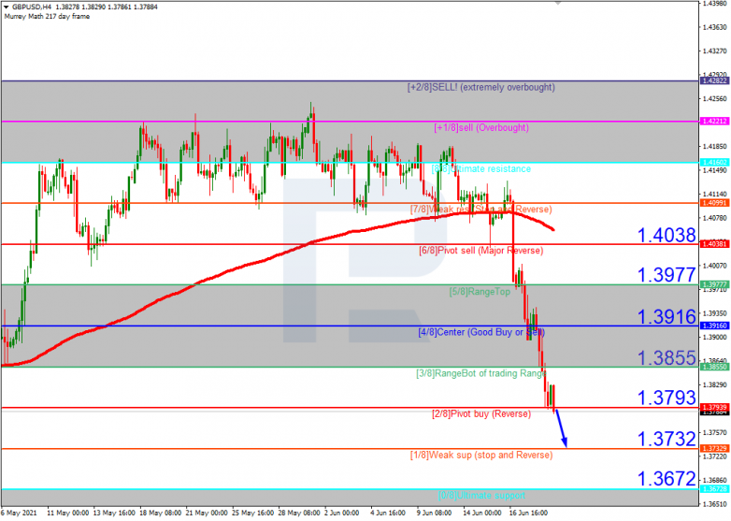The height and width of the screenshot is (521, 731).
Task: Select '[1/8]Weak sup (stop and Reverse)' label
Action: 481,456
